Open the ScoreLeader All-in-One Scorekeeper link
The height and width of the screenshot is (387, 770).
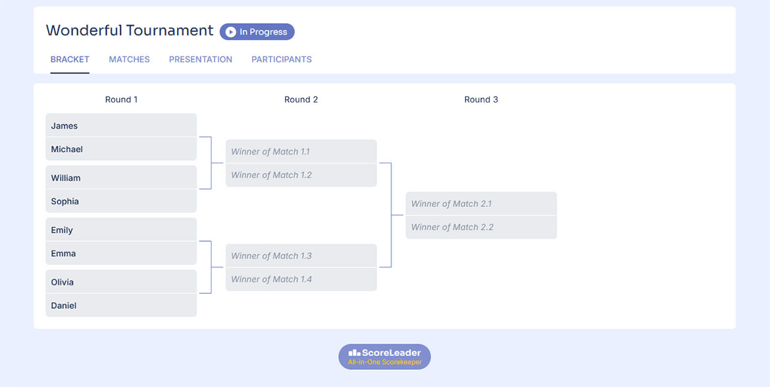point(385,357)
